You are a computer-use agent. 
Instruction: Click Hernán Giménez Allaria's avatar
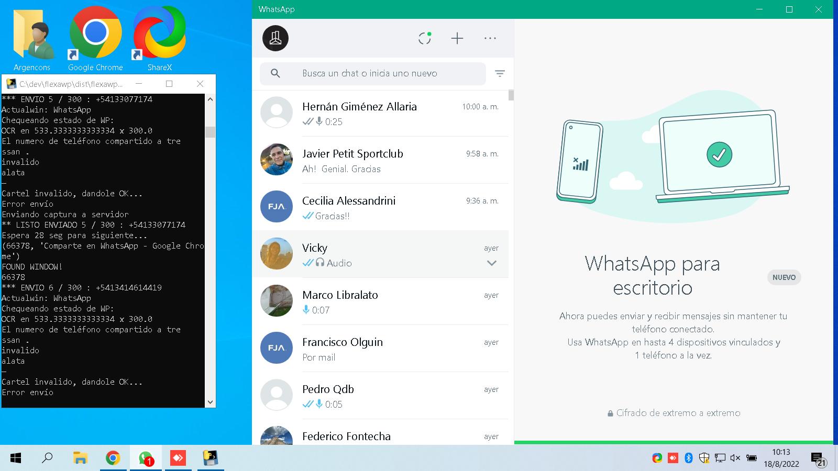[x=277, y=113]
